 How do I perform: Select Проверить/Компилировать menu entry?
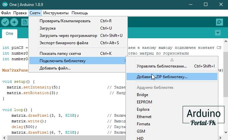point(78,21)
